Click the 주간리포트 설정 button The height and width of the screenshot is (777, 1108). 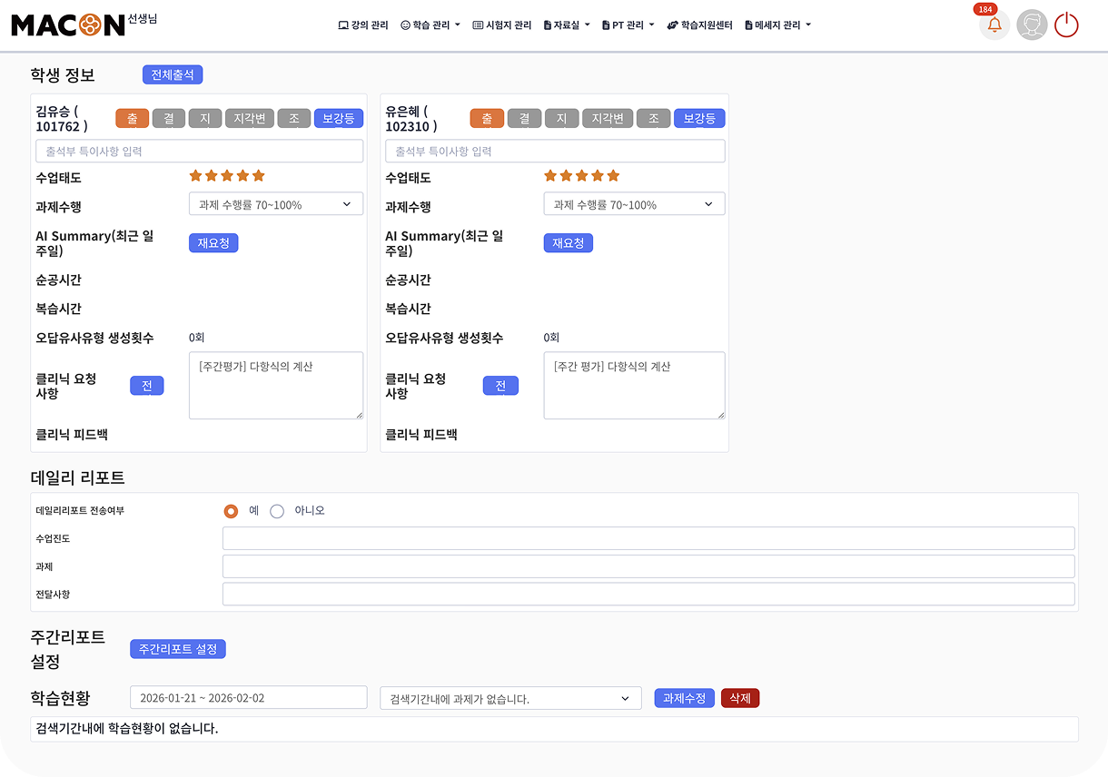178,649
